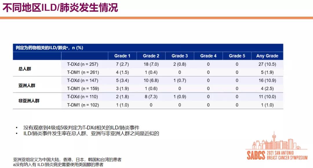Select the T-DM1 (n = 261) cell
313x168 pixels.
pos(83,72)
